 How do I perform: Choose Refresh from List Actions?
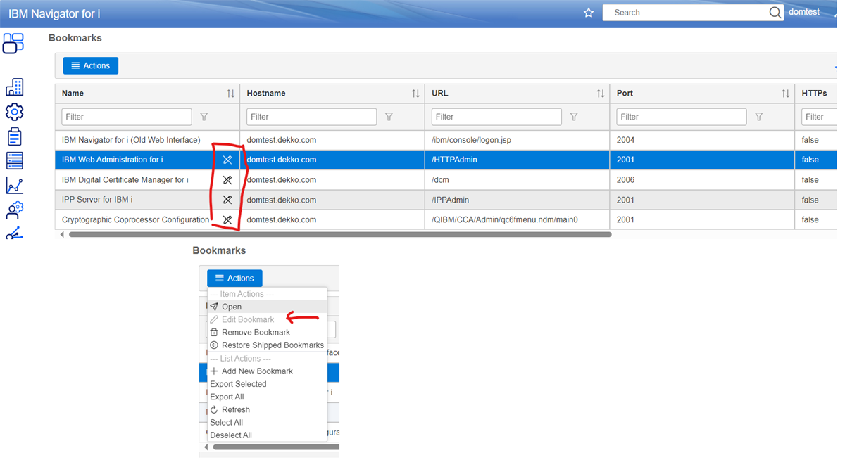[267, 410]
